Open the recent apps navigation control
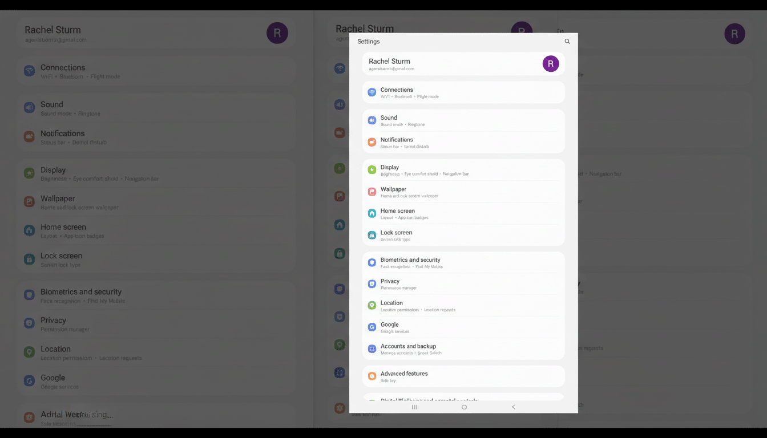Viewport: 767px width, 438px height. tap(414, 407)
